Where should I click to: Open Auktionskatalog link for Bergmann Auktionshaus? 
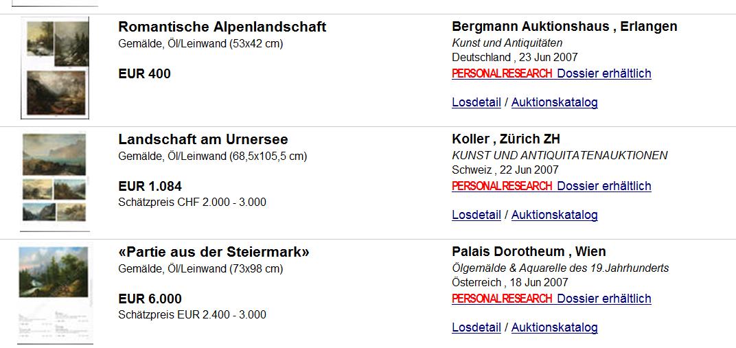pos(554,102)
